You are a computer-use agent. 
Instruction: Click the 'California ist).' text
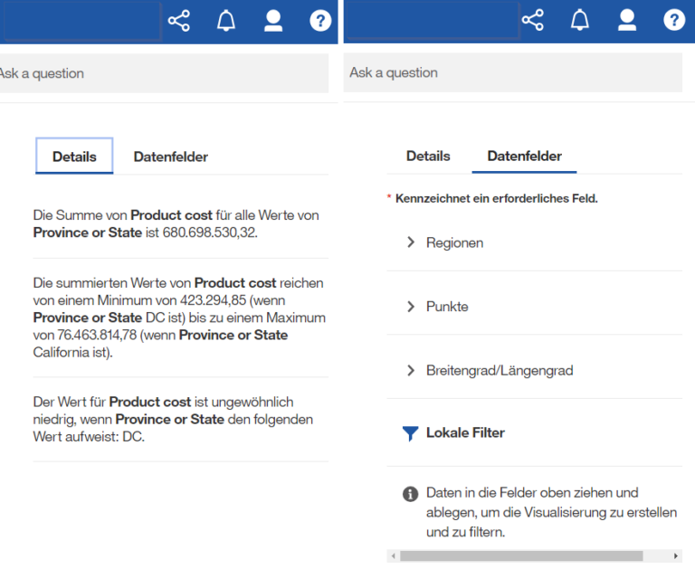click(x=72, y=352)
